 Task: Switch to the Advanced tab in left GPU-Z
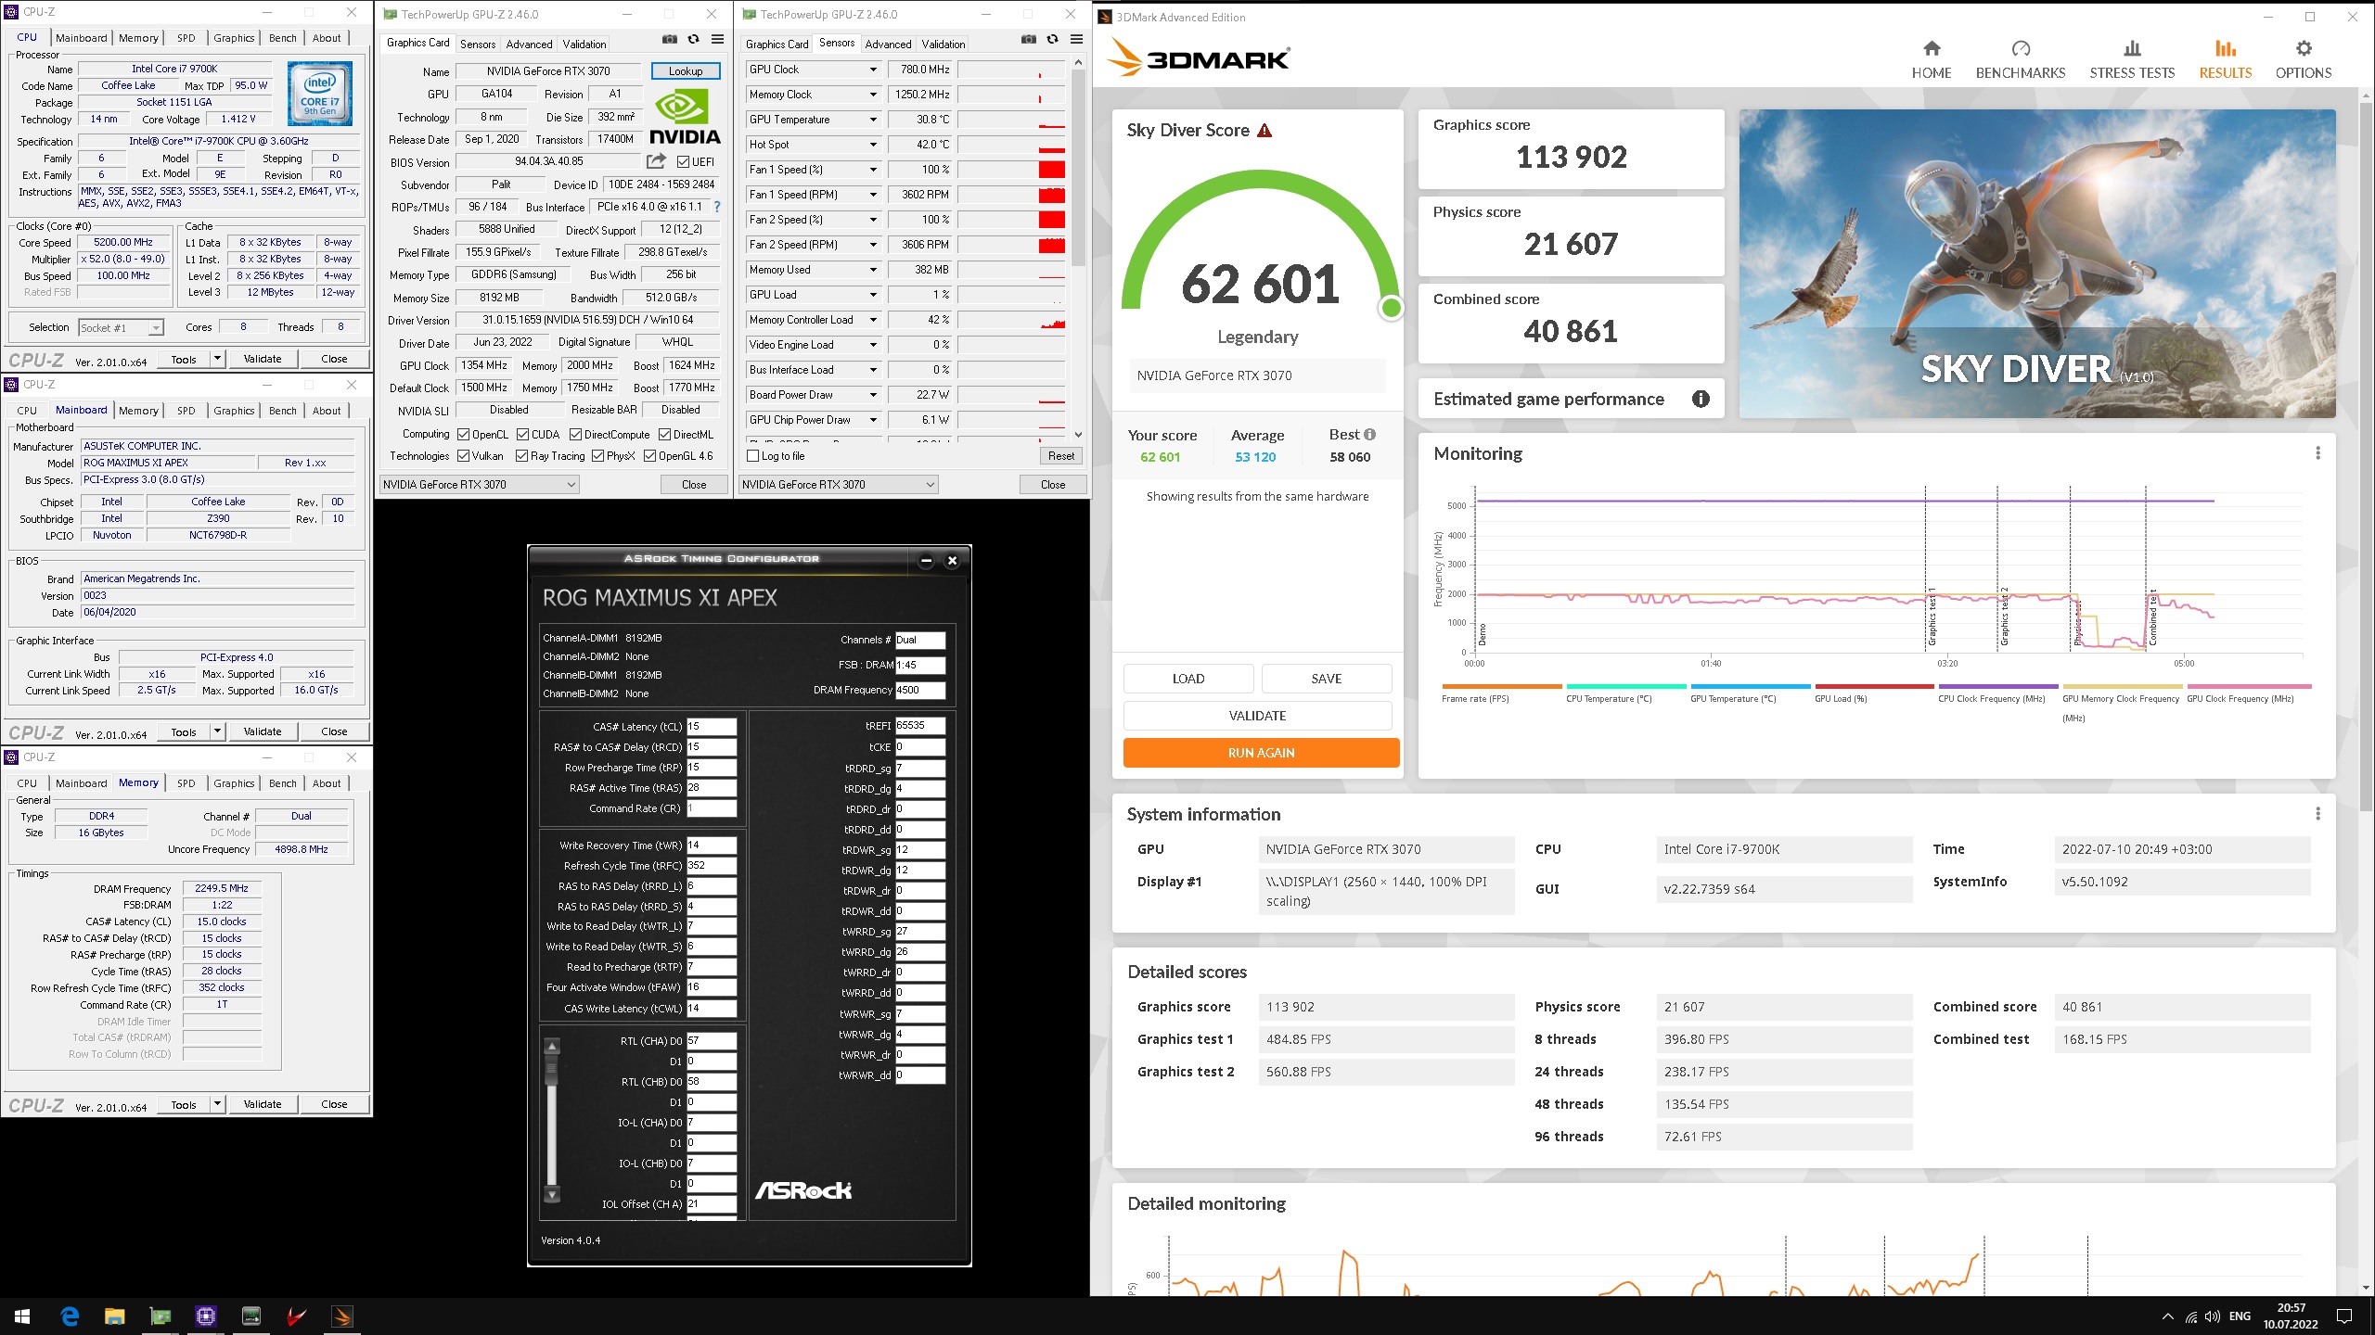529,44
